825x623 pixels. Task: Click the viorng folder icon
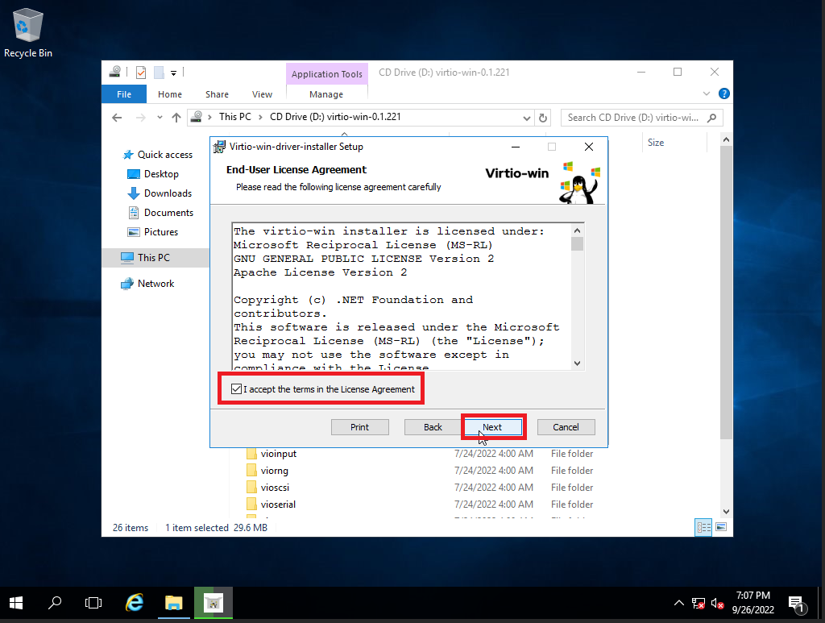pyautogui.click(x=251, y=471)
